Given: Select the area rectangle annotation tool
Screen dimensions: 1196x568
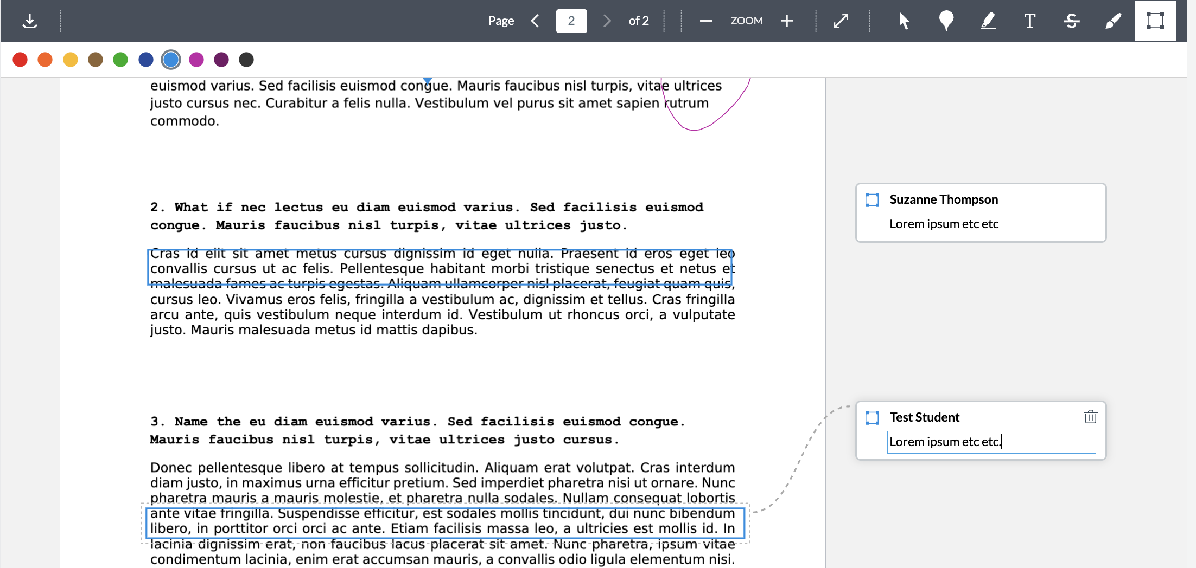Looking at the screenshot, I should click(x=1155, y=21).
